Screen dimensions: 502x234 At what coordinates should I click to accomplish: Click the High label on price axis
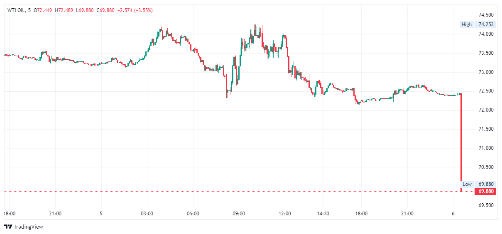466,24
